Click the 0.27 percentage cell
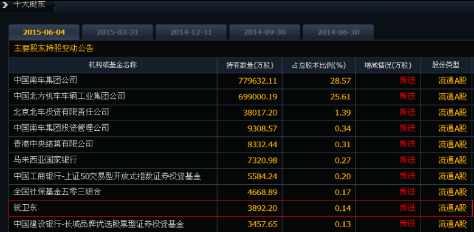Screen dimensions: 474x232 [x=343, y=161]
